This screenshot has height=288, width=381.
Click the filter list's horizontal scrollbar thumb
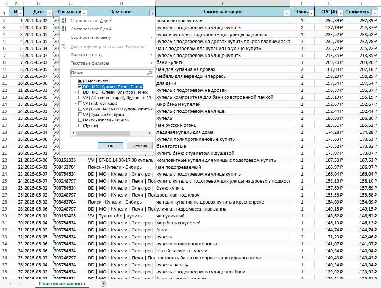[103, 133]
